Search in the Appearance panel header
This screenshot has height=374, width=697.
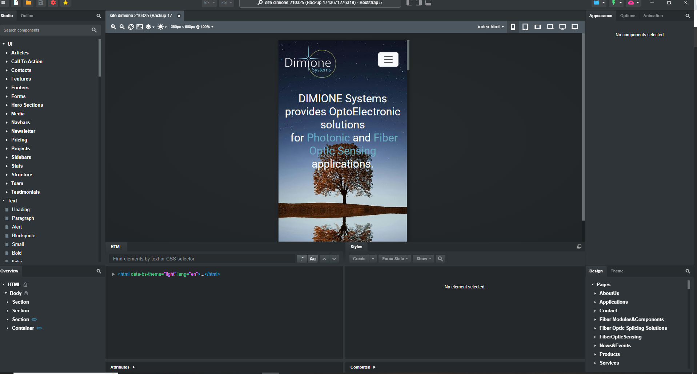pos(688,16)
